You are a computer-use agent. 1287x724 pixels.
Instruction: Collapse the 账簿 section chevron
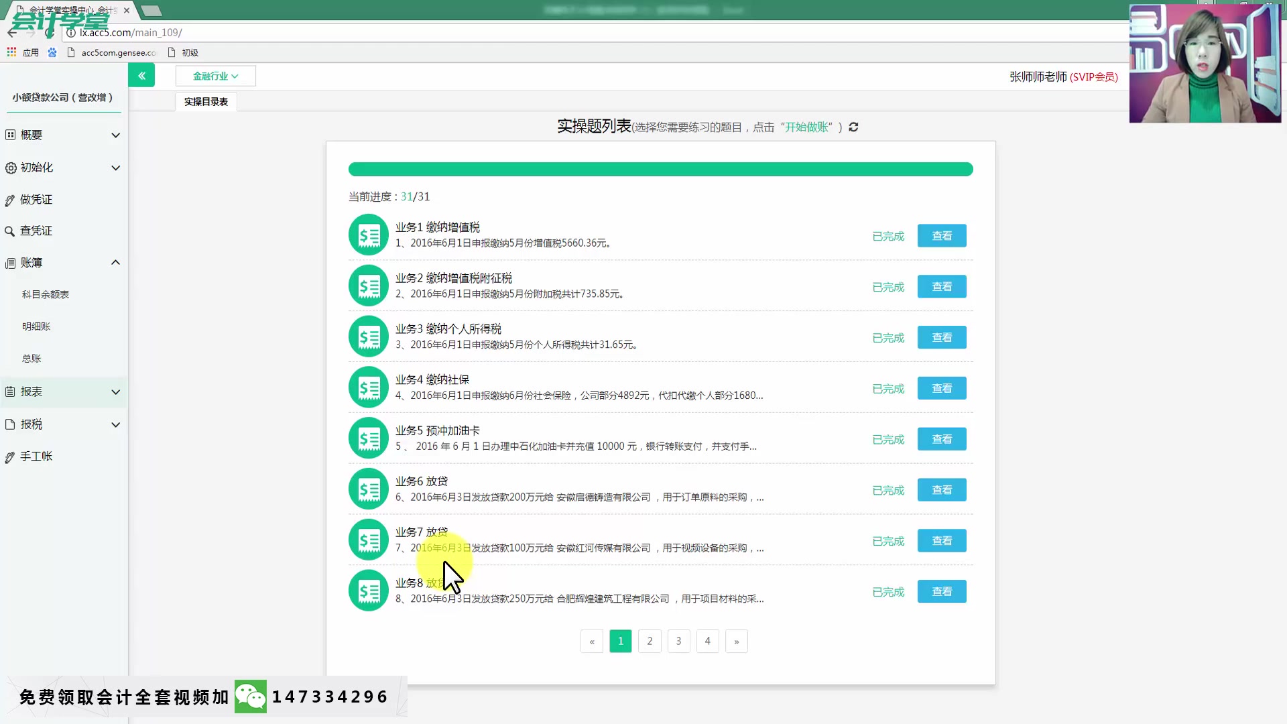tap(115, 262)
